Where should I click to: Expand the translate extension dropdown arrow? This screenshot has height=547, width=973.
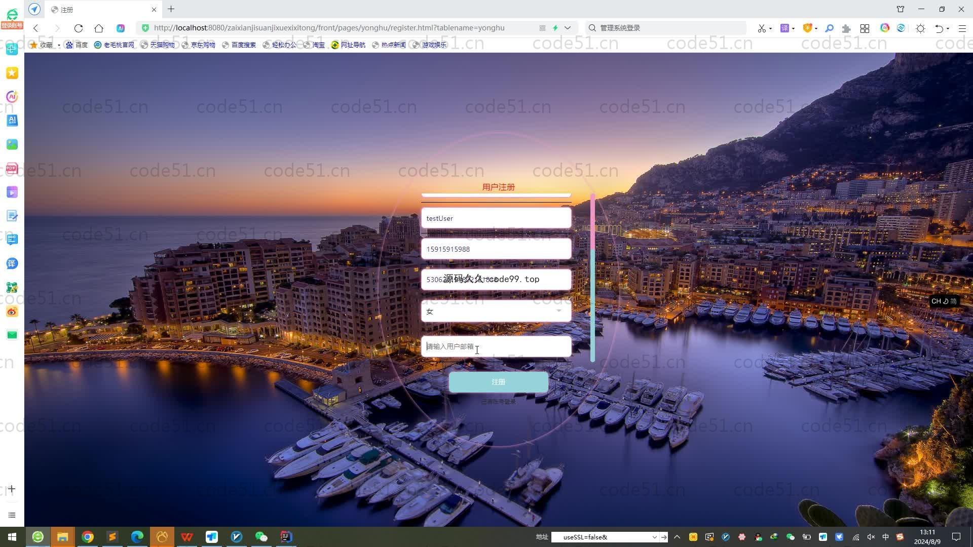point(793,28)
